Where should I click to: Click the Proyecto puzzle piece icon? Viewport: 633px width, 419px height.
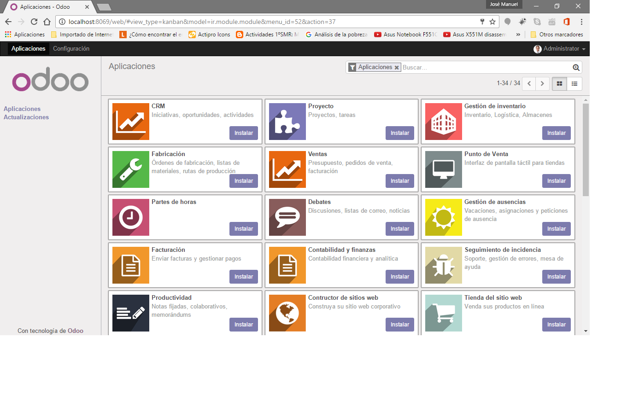pyautogui.click(x=287, y=122)
